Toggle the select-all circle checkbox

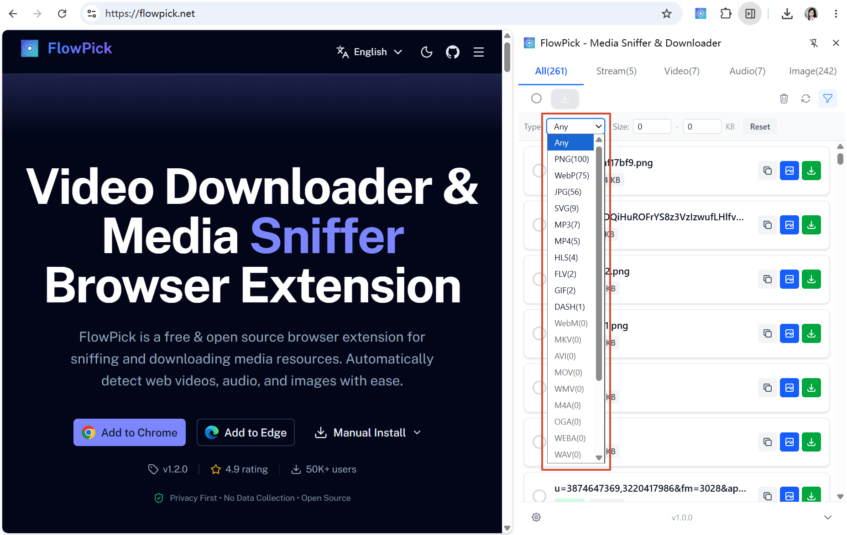click(537, 99)
